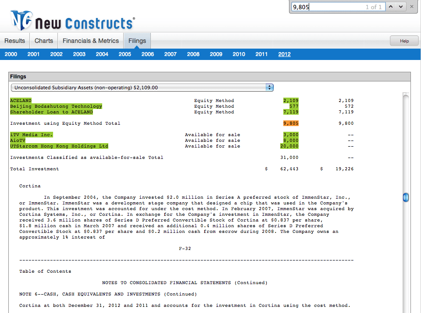421x313 pixels.
Task: Select the Filings tab
Action: point(137,41)
